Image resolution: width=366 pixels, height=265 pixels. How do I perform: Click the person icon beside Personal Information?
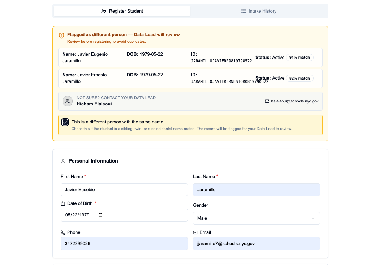63,161
